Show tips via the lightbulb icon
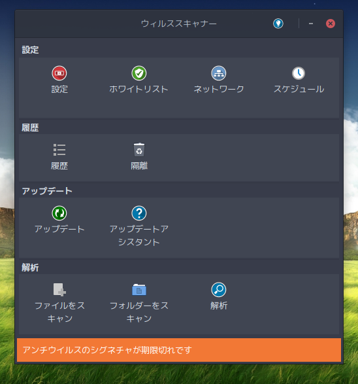Image resolution: width=358 pixels, height=384 pixels. pyautogui.click(x=278, y=24)
